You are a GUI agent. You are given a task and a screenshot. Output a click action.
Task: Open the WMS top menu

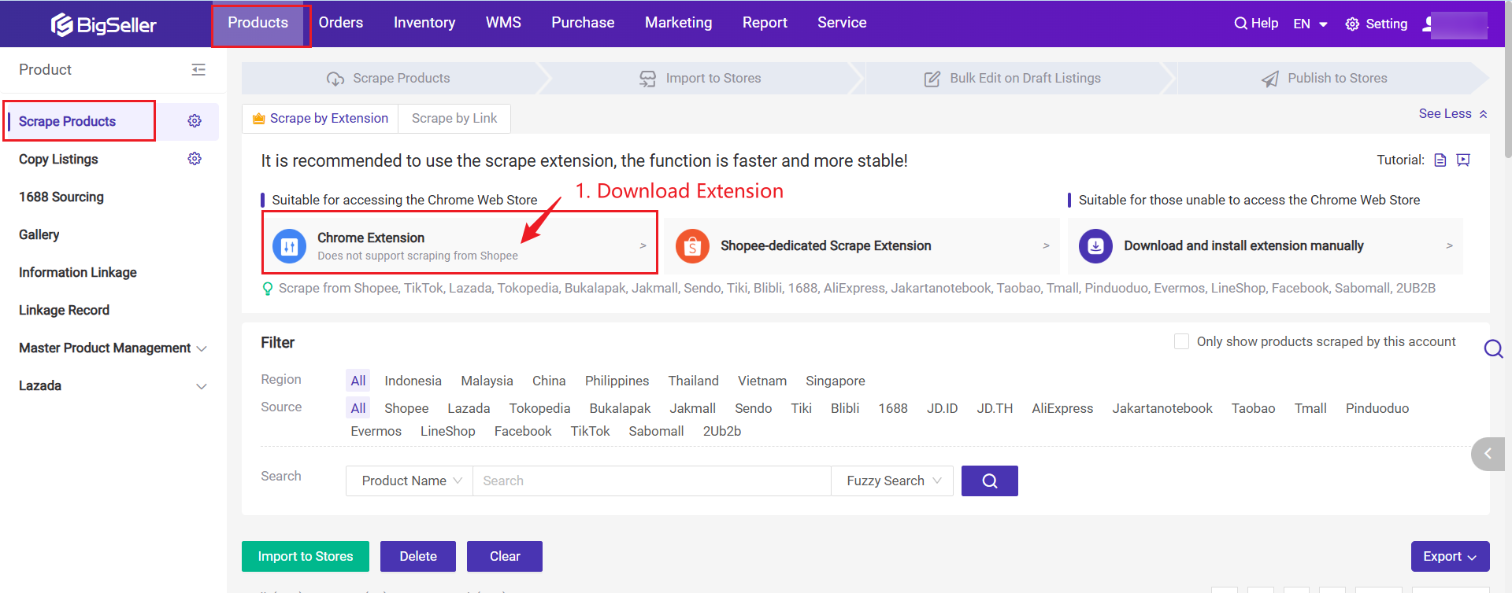click(503, 23)
